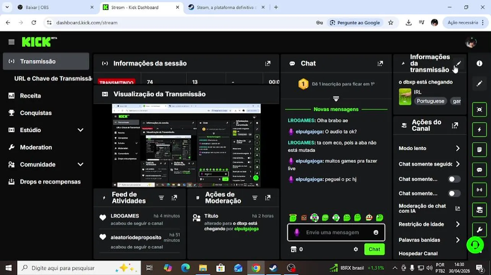The width and height of the screenshot is (491, 275).
Task: Click the pencil icon in the right sidebar
Action: pyautogui.click(x=479, y=83)
